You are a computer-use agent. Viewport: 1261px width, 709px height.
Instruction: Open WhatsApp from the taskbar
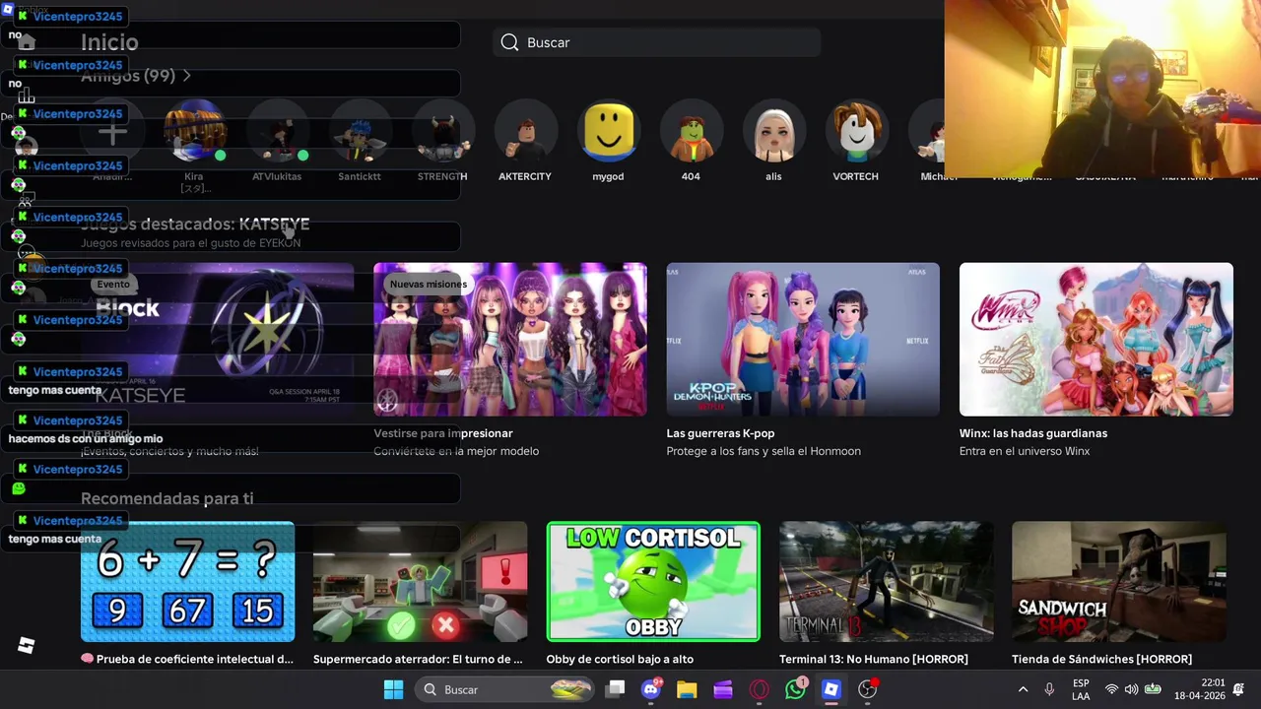click(x=795, y=689)
